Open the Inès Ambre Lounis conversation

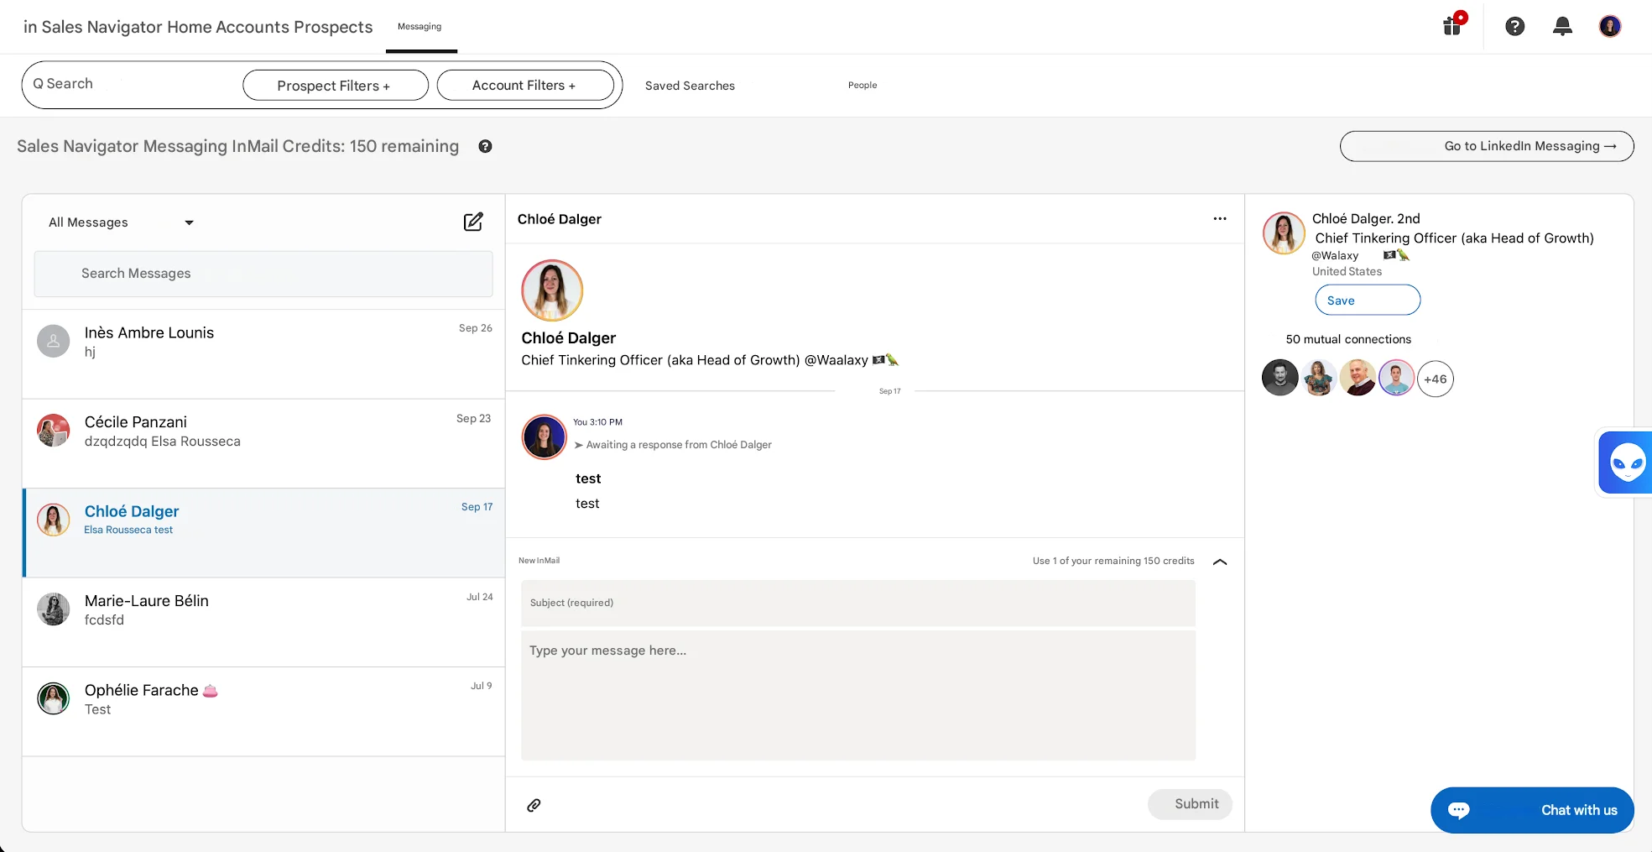click(263, 354)
